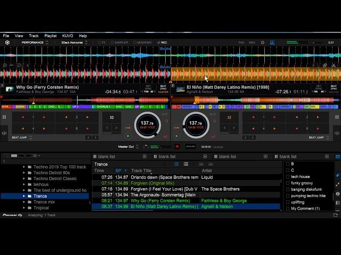Viewport: 341px width, 255px height.
Task: Click the deck 2 album artwork thumbnail
Action: point(180,89)
